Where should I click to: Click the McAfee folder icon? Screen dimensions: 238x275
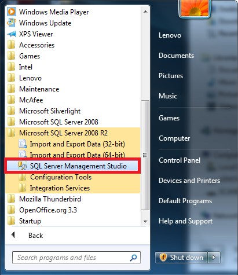[x=11, y=100]
